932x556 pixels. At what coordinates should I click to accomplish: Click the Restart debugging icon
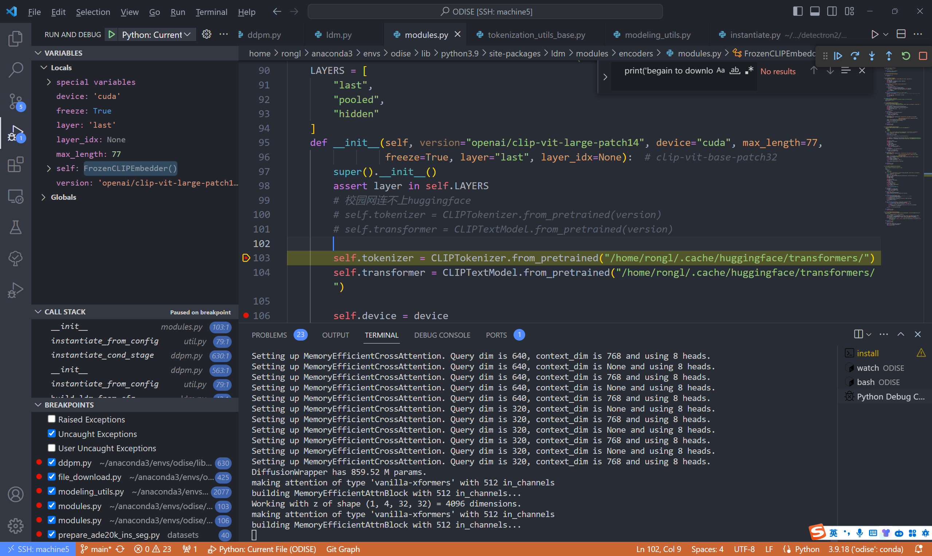pyautogui.click(x=906, y=56)
